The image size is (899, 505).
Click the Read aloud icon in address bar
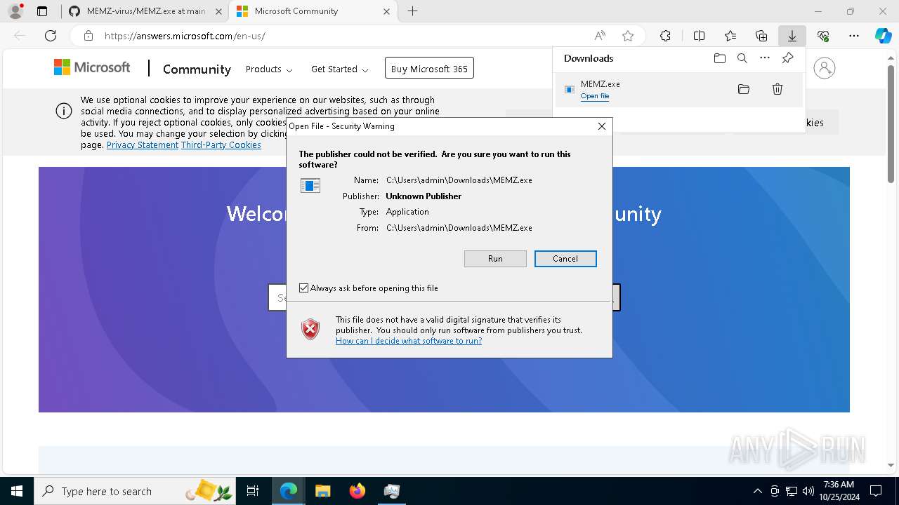(600, 36)
